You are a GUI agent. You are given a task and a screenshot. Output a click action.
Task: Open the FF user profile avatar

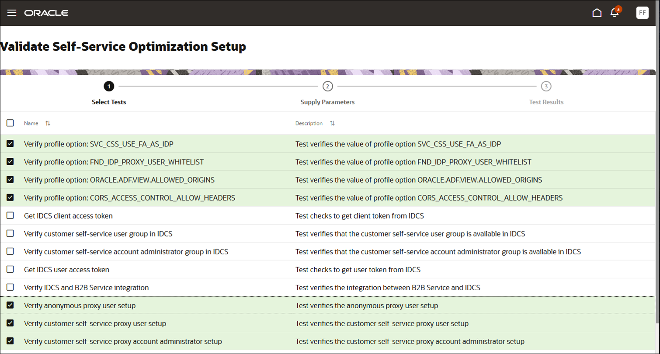click(x=642, y=13)
